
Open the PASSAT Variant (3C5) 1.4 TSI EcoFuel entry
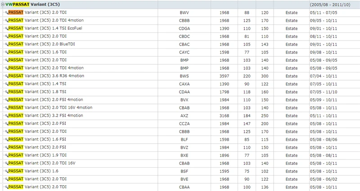tap(45, 28)
